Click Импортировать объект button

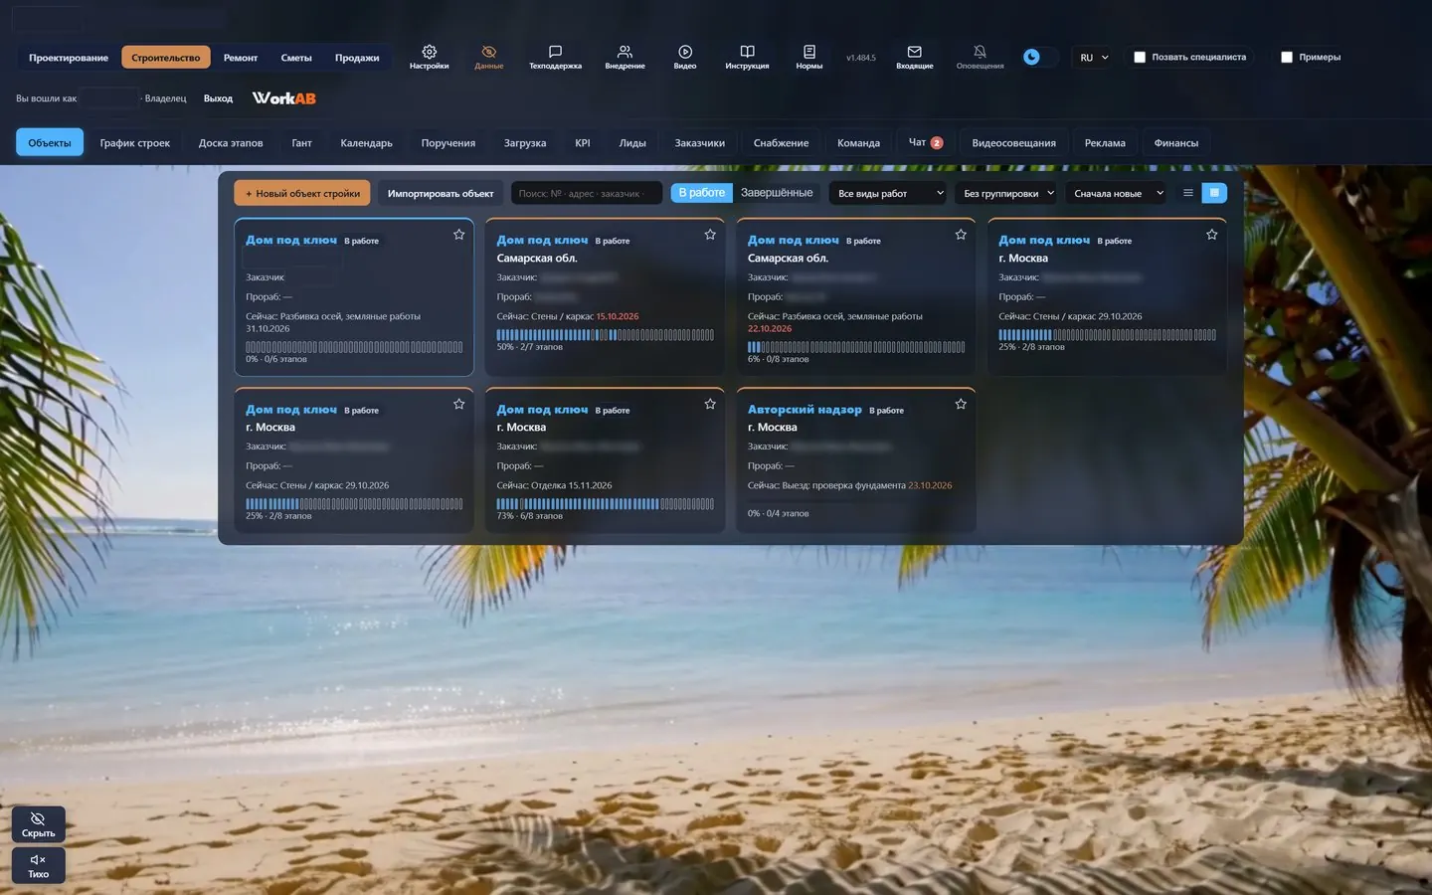click(x=441, y=193)
